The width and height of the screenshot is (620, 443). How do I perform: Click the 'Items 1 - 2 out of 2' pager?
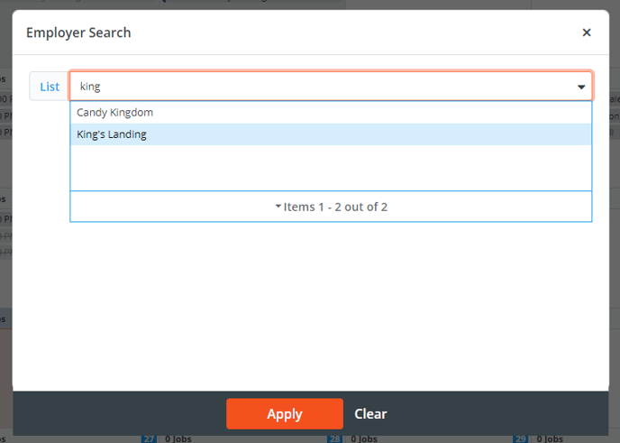pyautogui.click(x=331, y=207)
